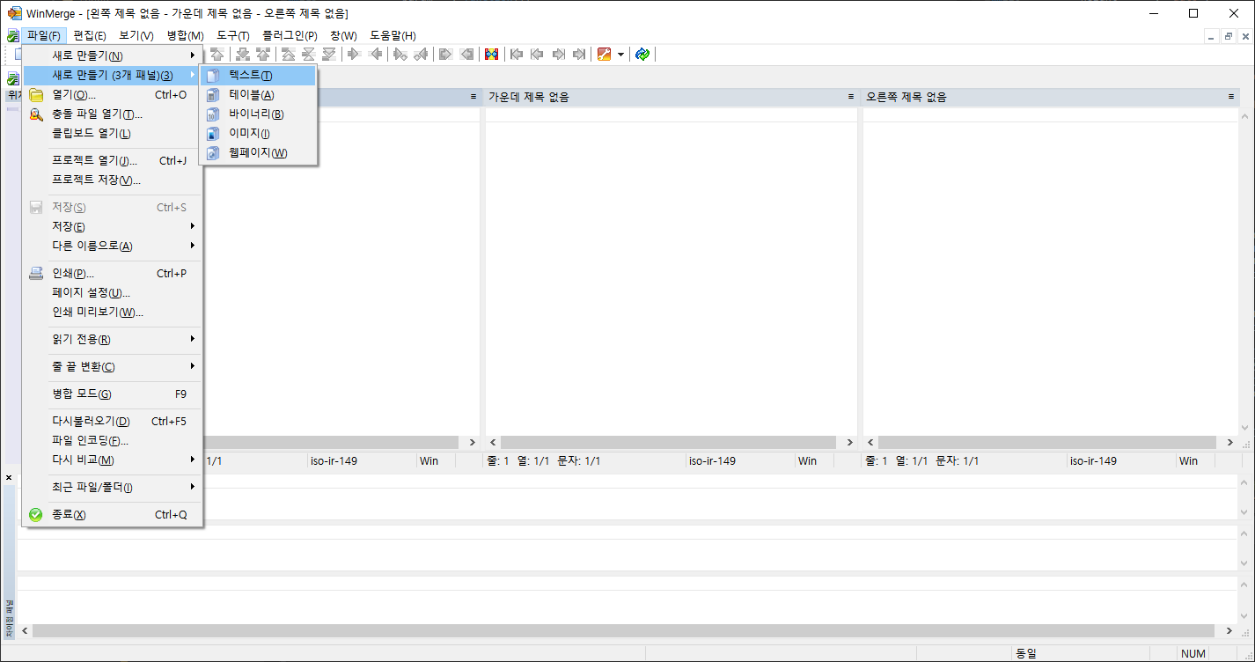Viewport: 1255px width, 662px height.
Task: Close the diff pane with its X button
Action: pyautogui.click(x=9, y=477)
